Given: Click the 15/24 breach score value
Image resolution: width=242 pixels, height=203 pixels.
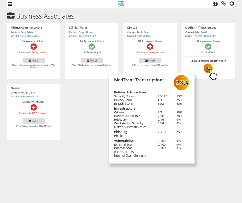Looking at the screenshot, I should point(161,103).
